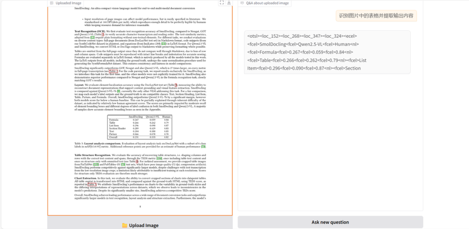Click the Ask new question button
The width and height of the screenshot is (469, 229).
point(330,222)
